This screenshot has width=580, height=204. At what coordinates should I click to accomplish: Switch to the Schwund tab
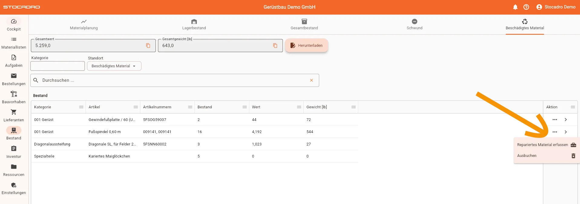pyautogui.click(x=414, y=24)
